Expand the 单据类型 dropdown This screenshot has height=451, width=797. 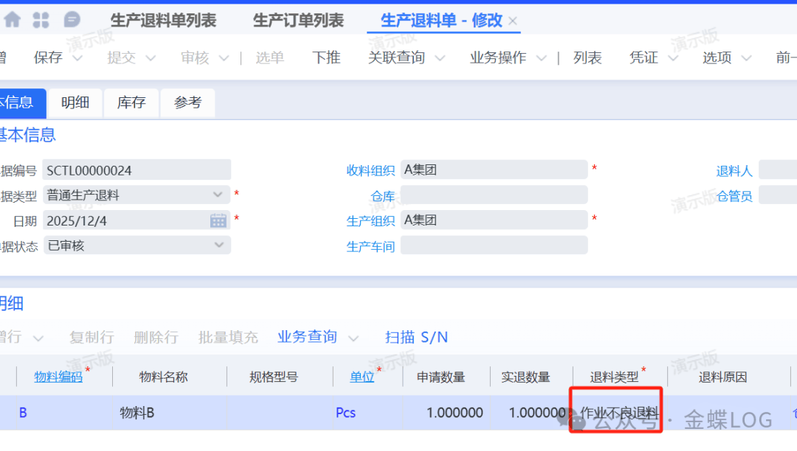(x=218, y=195)
